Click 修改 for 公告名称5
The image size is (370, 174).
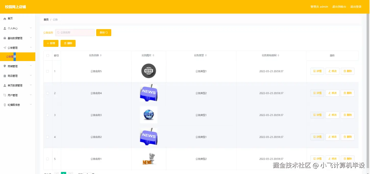332,71
